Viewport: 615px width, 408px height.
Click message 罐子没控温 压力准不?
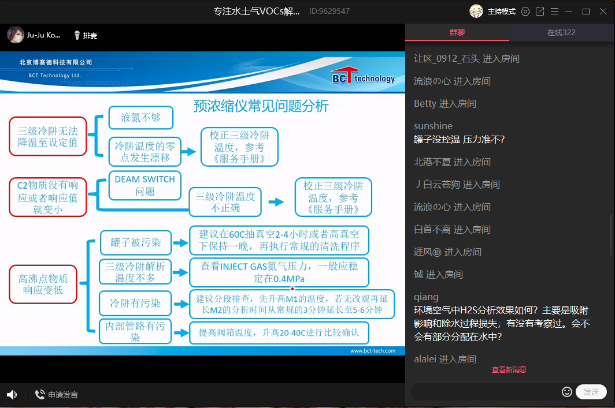pos(459,140)
